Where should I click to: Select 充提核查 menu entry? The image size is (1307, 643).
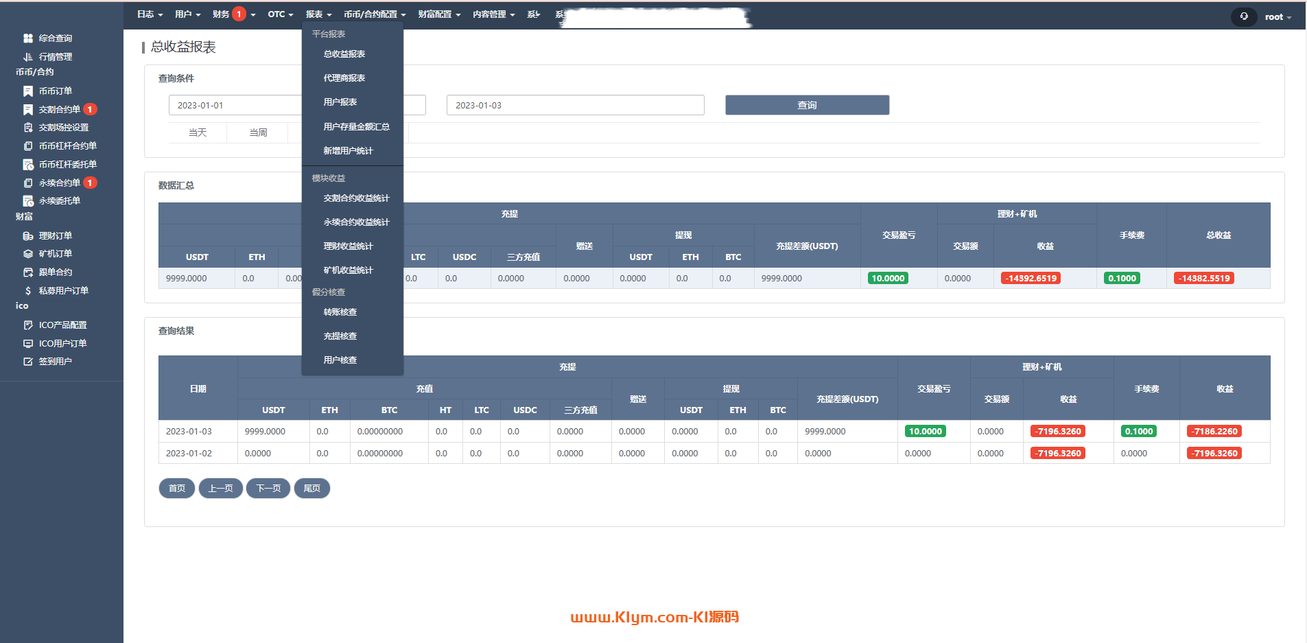pos(340,336)
